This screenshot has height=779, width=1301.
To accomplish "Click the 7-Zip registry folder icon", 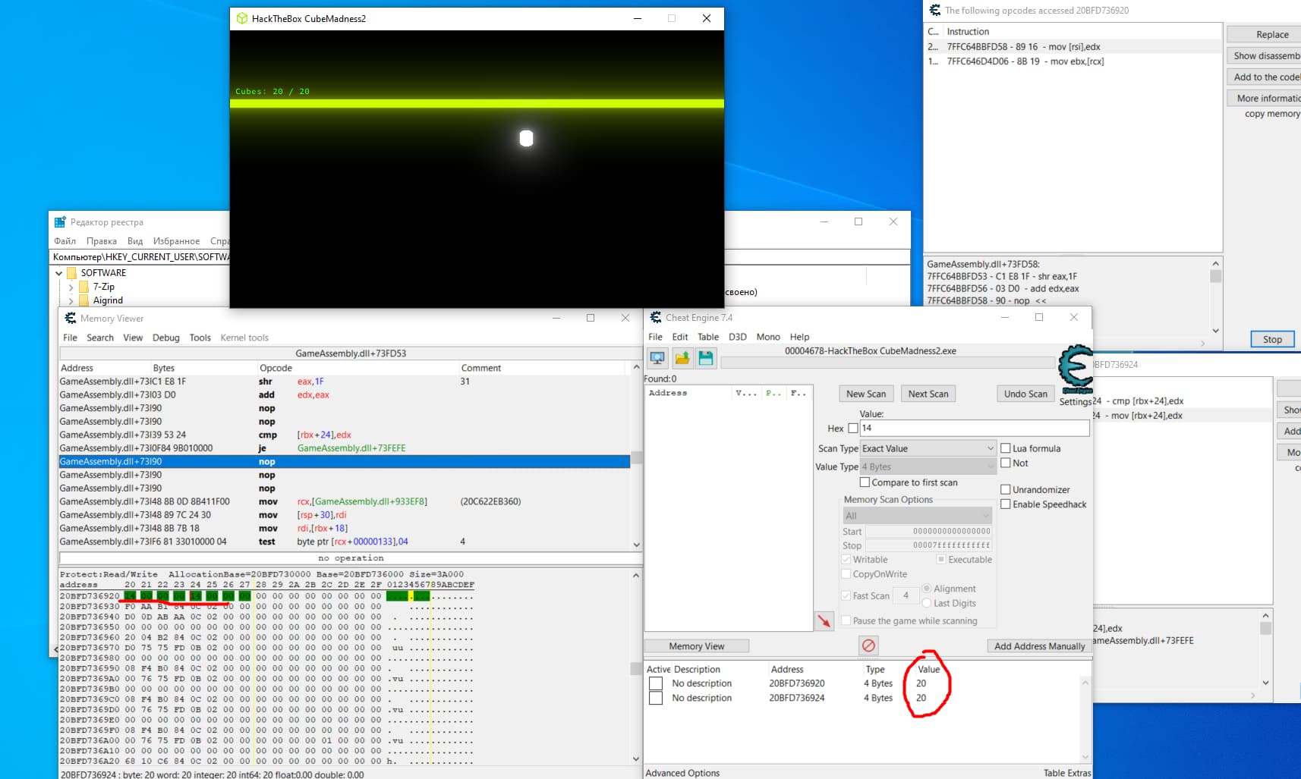I will 84,287.
